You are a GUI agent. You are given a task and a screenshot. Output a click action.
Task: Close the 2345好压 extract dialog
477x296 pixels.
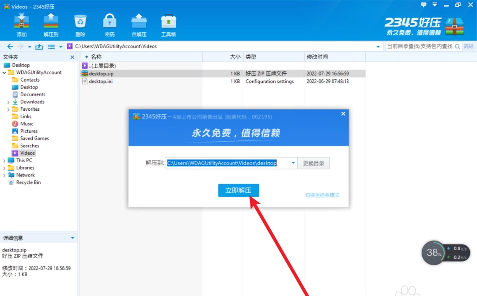coord(343,114)
